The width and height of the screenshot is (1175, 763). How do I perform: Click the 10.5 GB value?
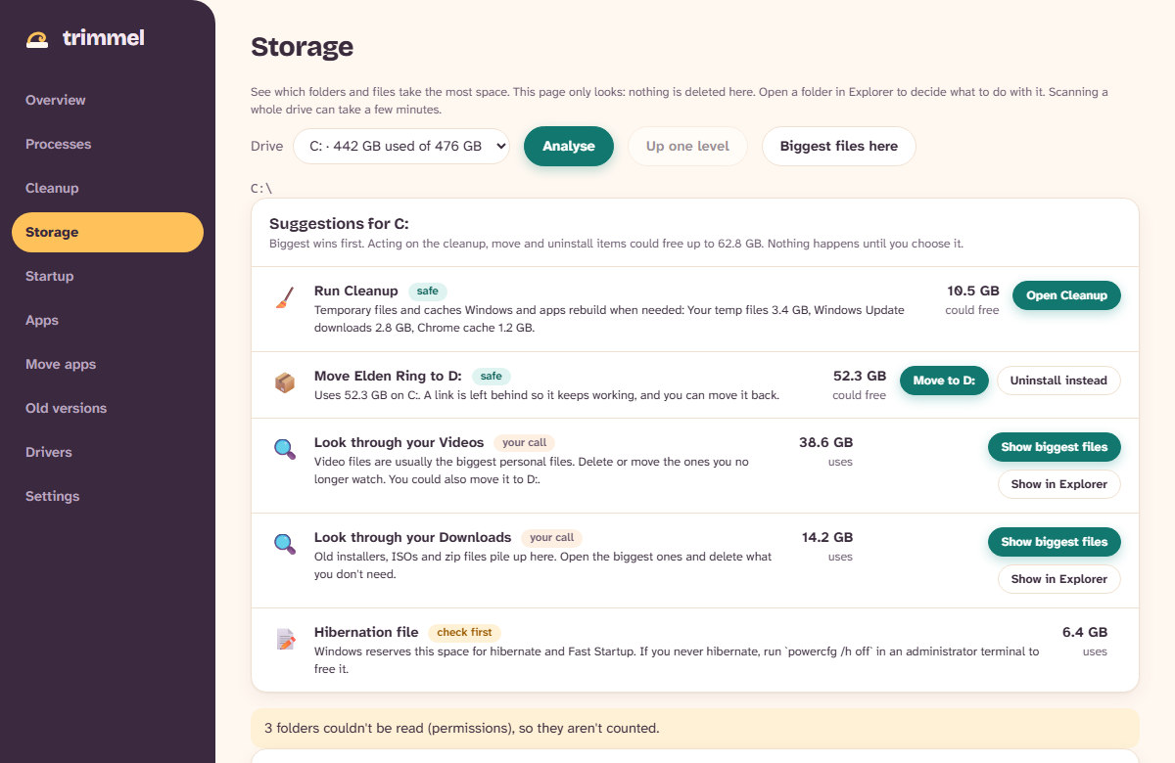(x=973, y=291)
